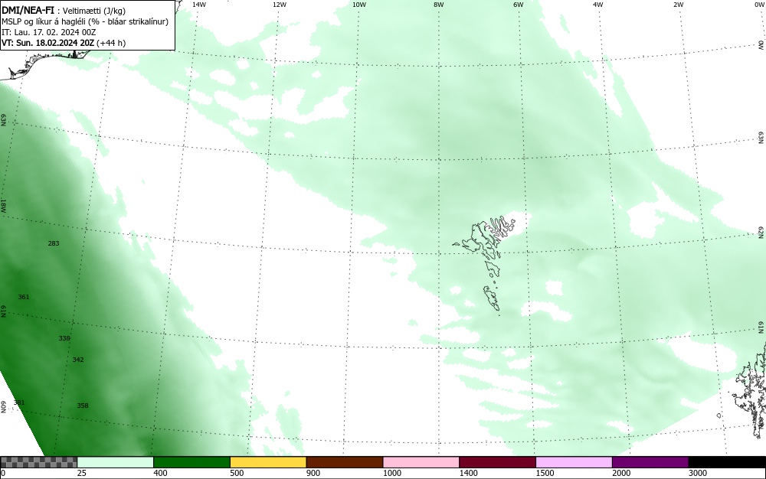The width and height of the screenshot is (766, 479).
Task: Click the Shetland Islands outline at the right edge
Action: (751, 390)
